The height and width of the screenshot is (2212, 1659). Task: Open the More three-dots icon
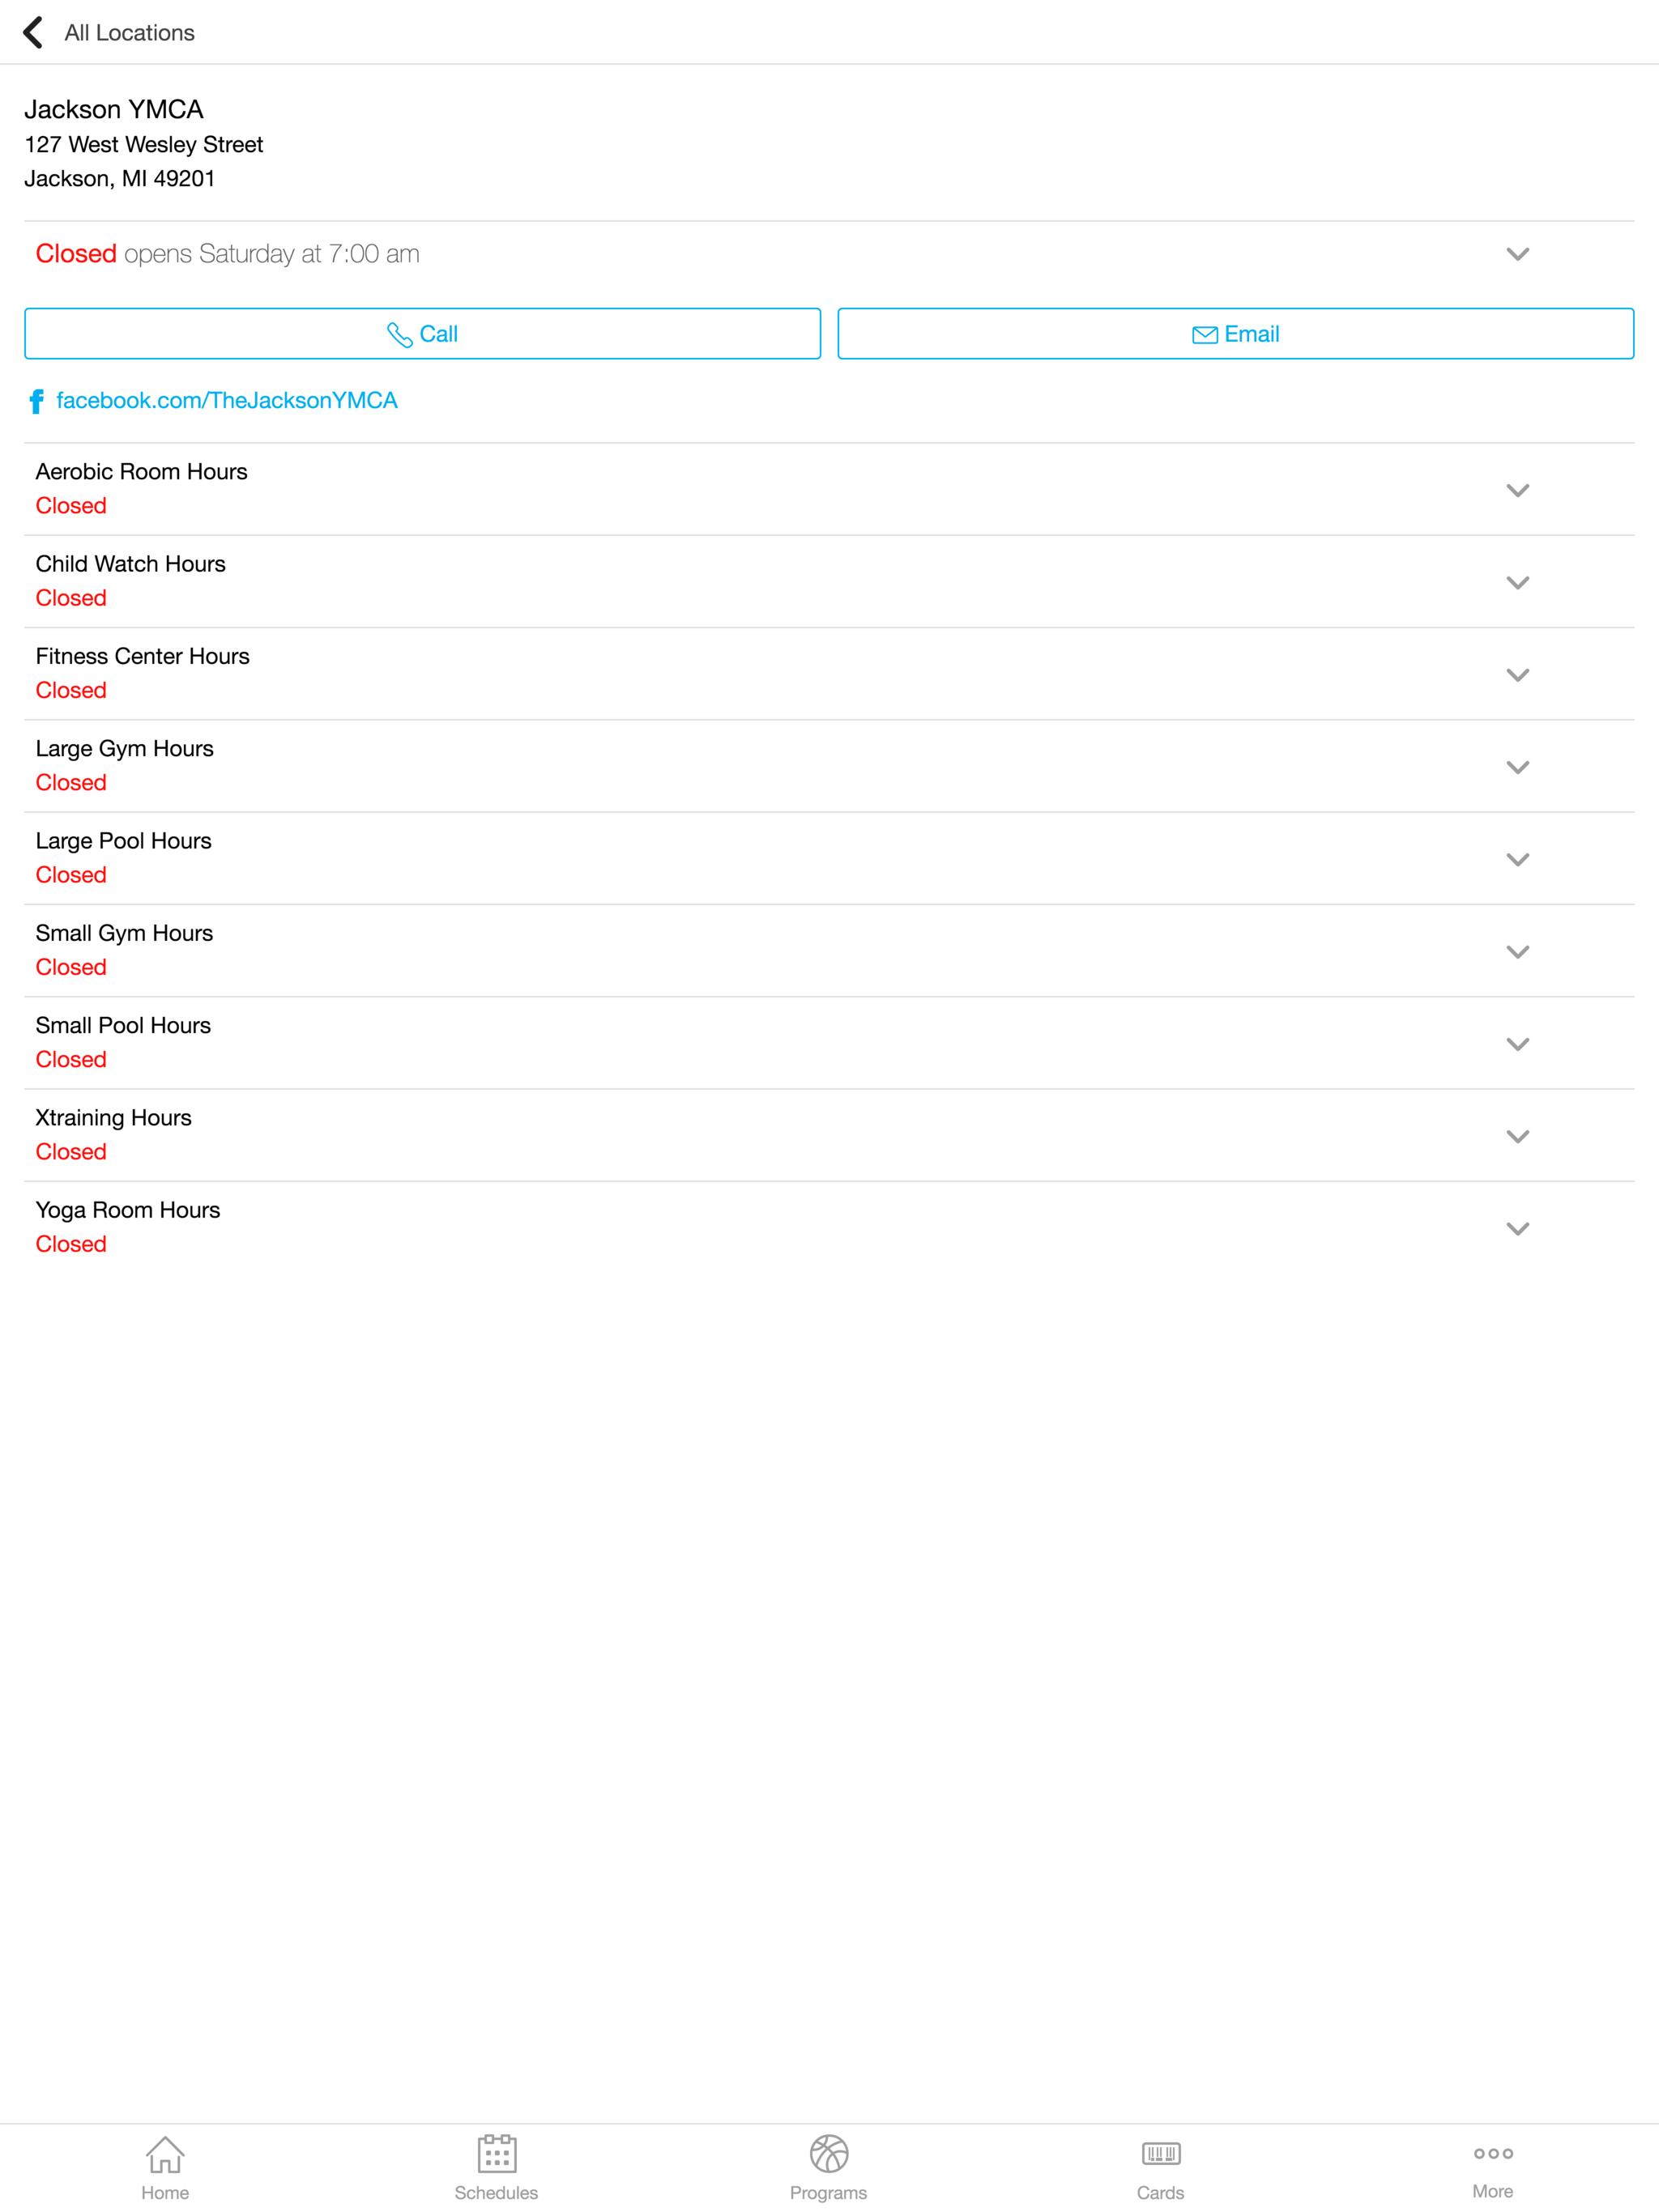(1493, 2153)
